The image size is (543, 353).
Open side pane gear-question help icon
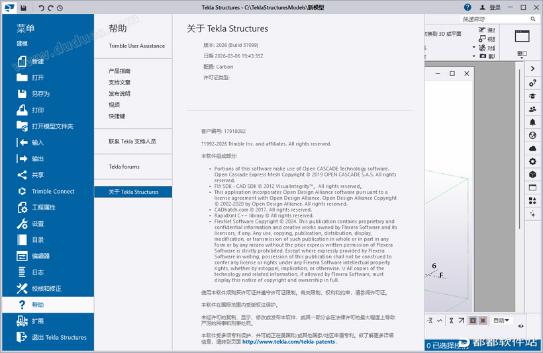(x=532, y=83)
